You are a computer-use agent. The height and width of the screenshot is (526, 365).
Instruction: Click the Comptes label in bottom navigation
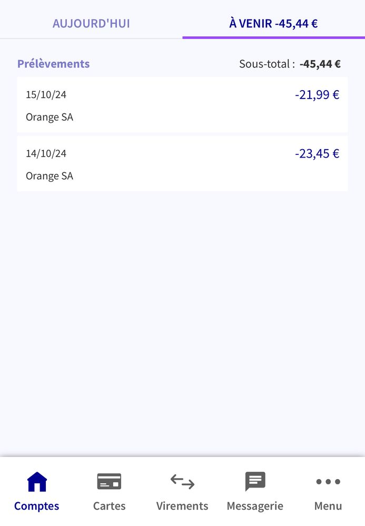(x=37, y=506)
